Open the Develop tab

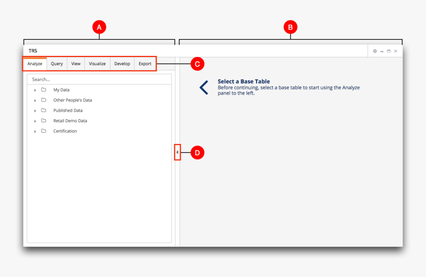[122, 64]
